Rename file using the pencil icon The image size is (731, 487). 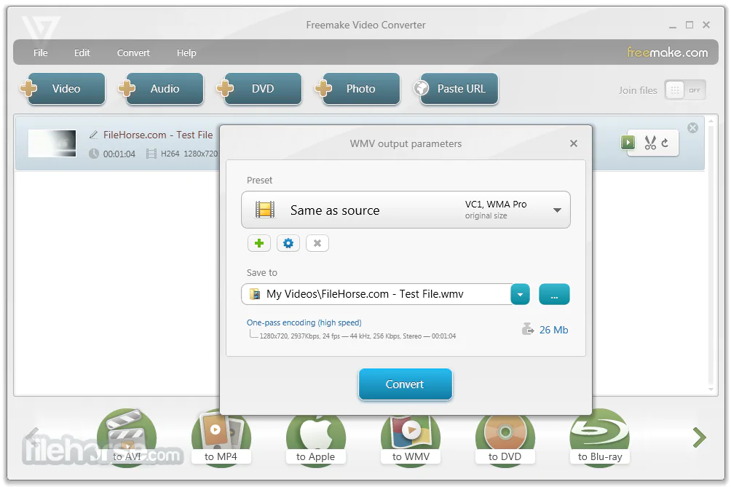(x=94, y=135)
